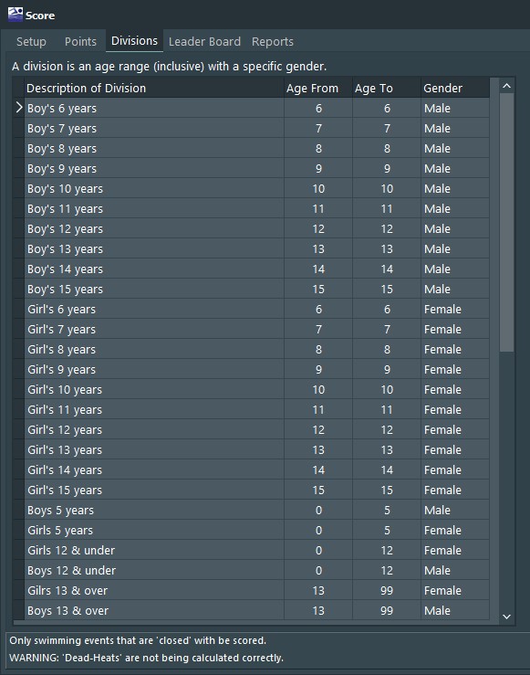Switch to the Reports tab
530x675 pixels.
pyautogui.click(x=273, y=42)
